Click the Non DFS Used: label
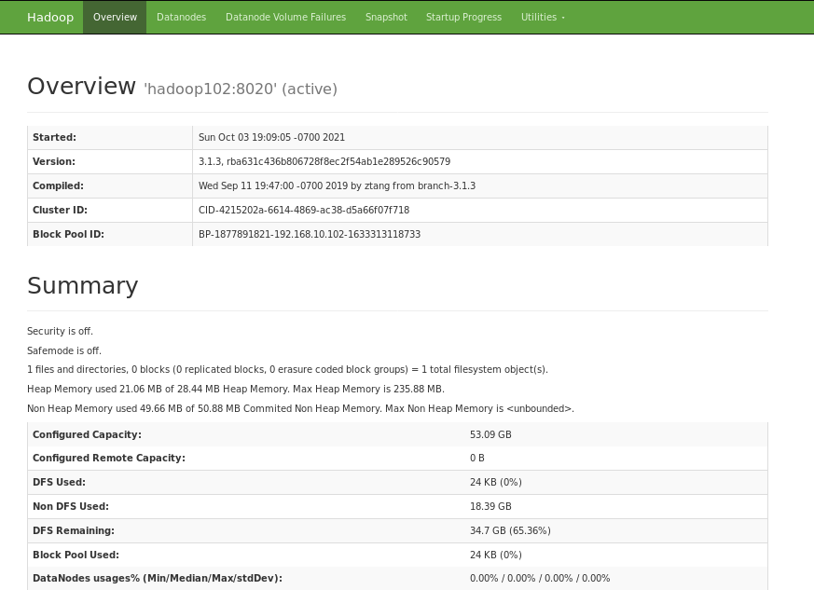The image size is (814, 590). (71, 506)
